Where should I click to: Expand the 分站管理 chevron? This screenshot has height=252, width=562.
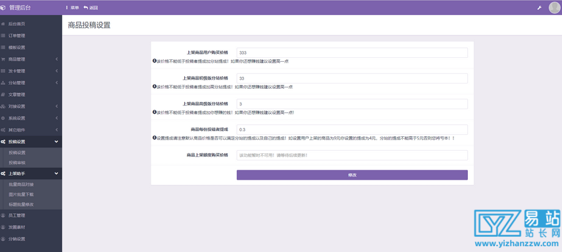click(57, 83)
